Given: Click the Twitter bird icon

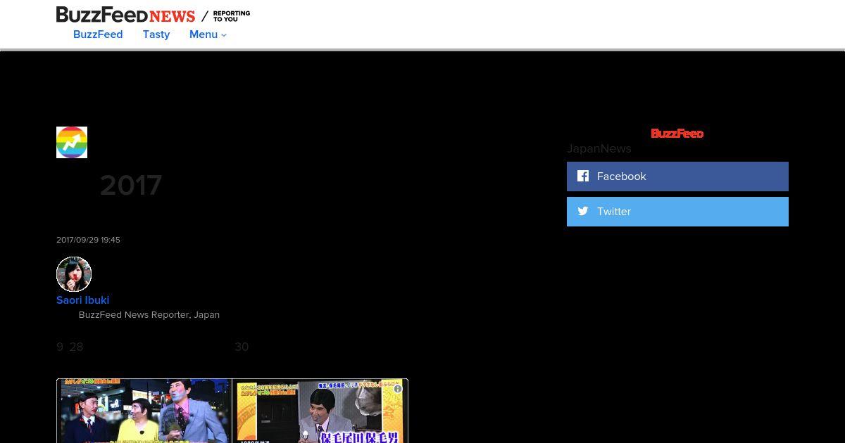Looking at the screenshot, I should (583, 211).
